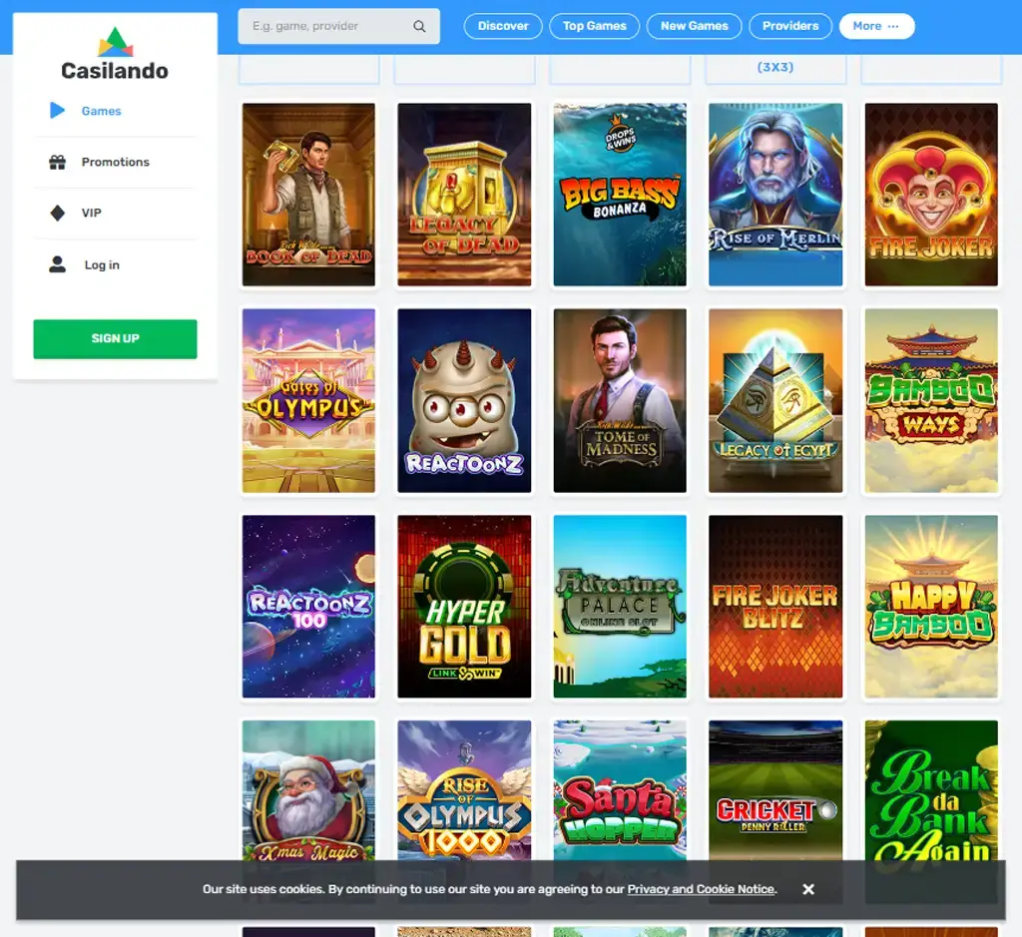Switch to the Top Games tab
Viewport: 1022px width, 937px height.
pyautogui.click(x=595, y=26)
